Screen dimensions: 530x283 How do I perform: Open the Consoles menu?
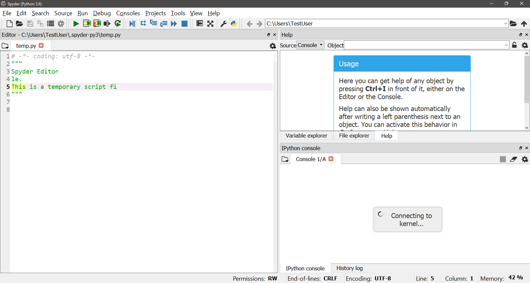click(x=128, y=13)
